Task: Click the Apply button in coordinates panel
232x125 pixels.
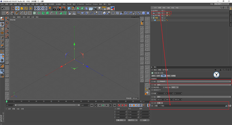Action: tap(145, 120)
